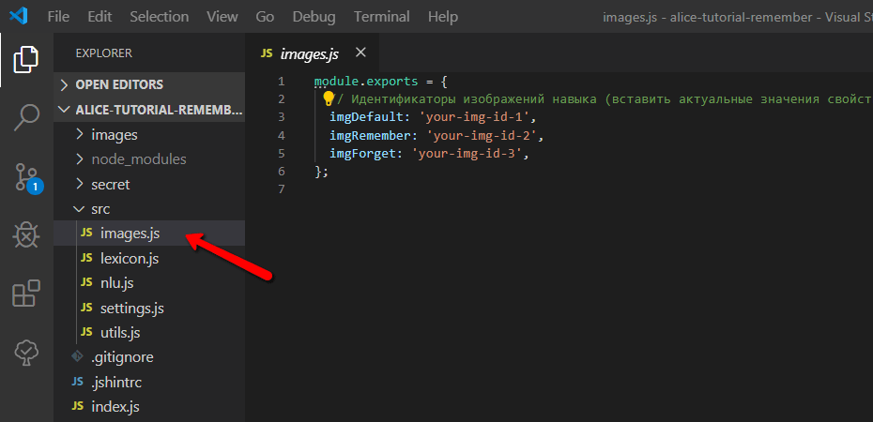The height and width of the screenshot is (422, 873).
Task: Open the Source Control view icon
Action: pos(26,176)
